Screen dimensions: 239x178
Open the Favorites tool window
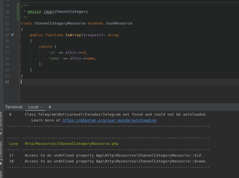coord(1,153)
